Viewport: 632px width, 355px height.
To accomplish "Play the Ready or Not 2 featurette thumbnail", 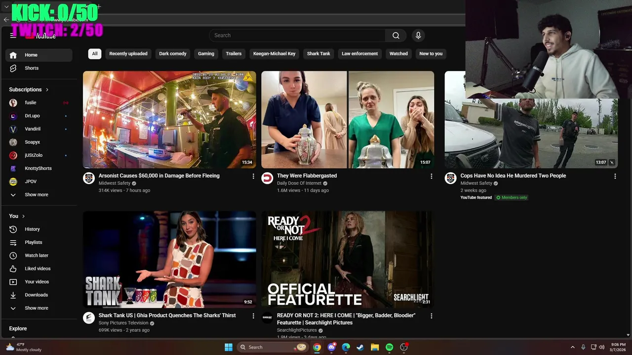I will click(x=348, y=259).
